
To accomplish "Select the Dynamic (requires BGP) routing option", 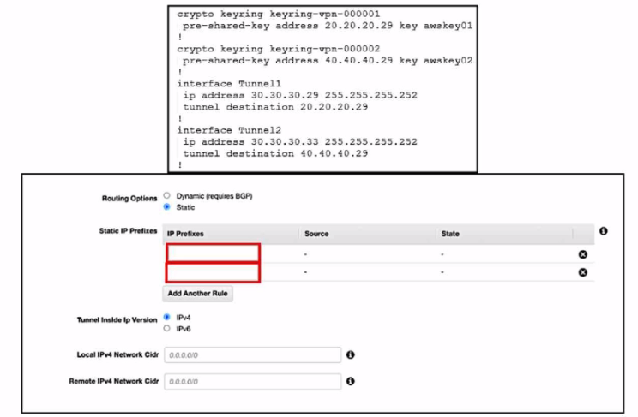I will pyautogui.click(x=166, y=196).
